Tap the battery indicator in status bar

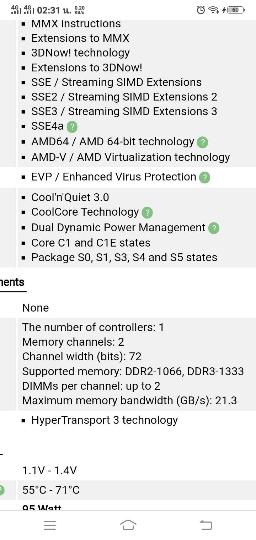pyautogui.click(x=236, y=10)
